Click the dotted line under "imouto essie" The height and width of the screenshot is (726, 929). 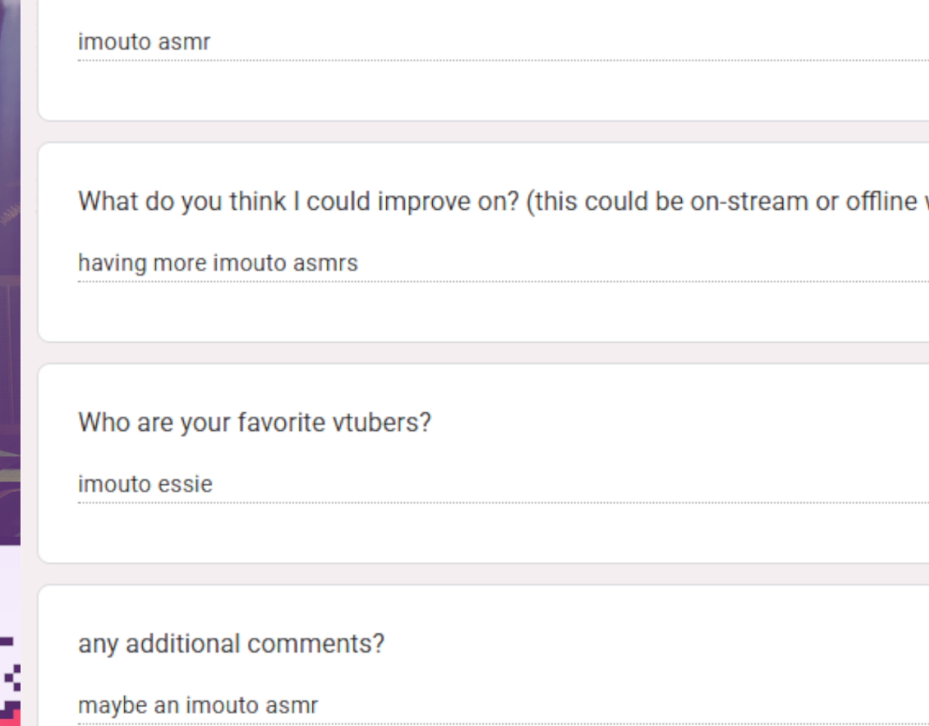pos(504,502)
